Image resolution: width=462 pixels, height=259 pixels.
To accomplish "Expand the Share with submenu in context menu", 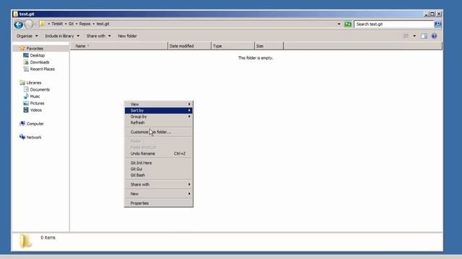I will coord(159,184).
